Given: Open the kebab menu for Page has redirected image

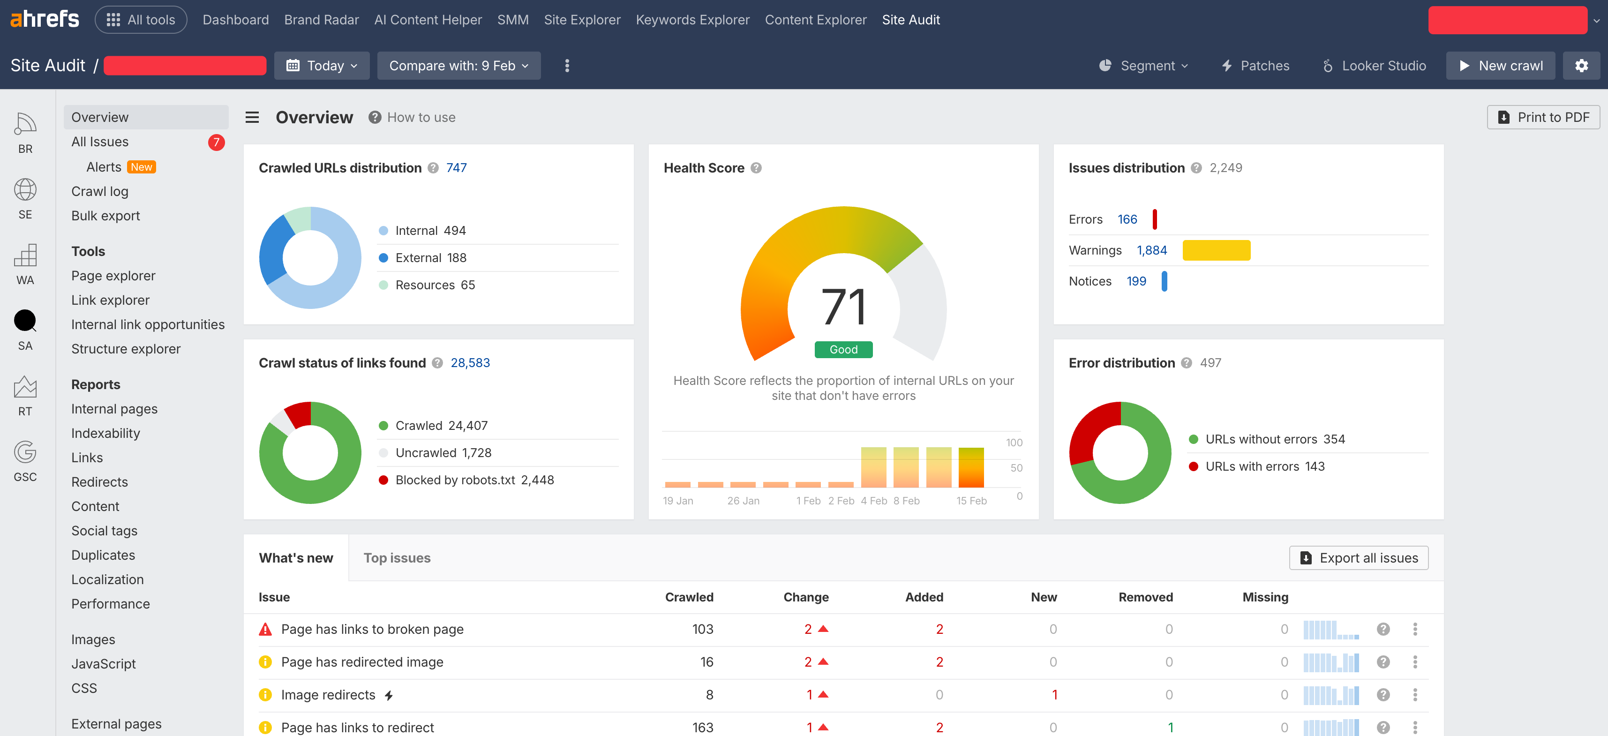Looking at the screenshot, I should pyautogui.click(x=1414, y=662).
